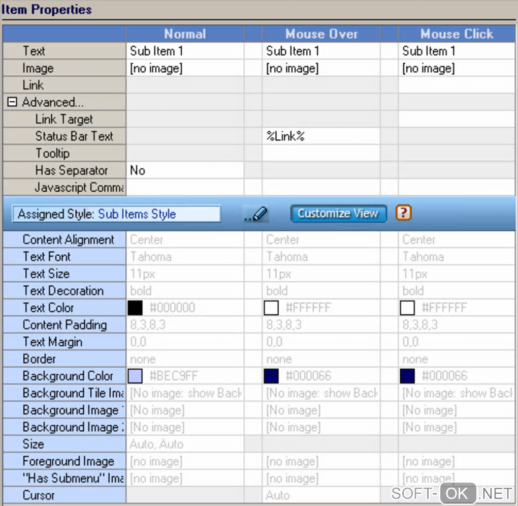Edit the Mouse Click Text value Sub Item 1
This screenshot has height=506, width=518.
(457, 51)
